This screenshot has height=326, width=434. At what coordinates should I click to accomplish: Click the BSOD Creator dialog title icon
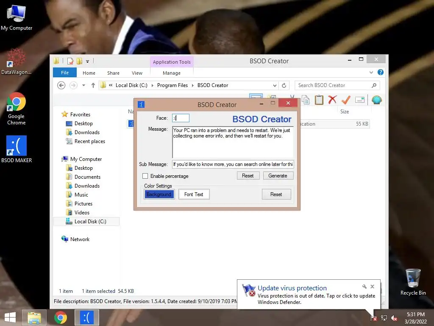coord(141,104)
